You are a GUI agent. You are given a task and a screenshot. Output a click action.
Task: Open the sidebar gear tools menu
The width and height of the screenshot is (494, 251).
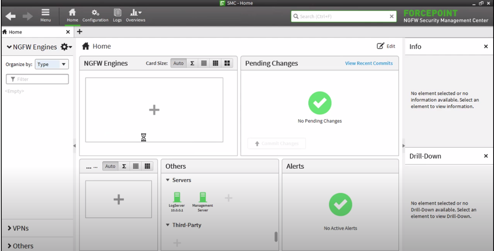(x=66, y=47)
